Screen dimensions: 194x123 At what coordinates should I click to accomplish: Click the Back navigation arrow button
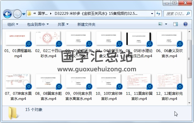click(7, 14)
